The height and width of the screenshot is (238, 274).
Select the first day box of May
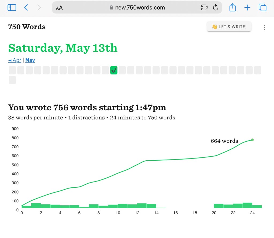[12, 70]
